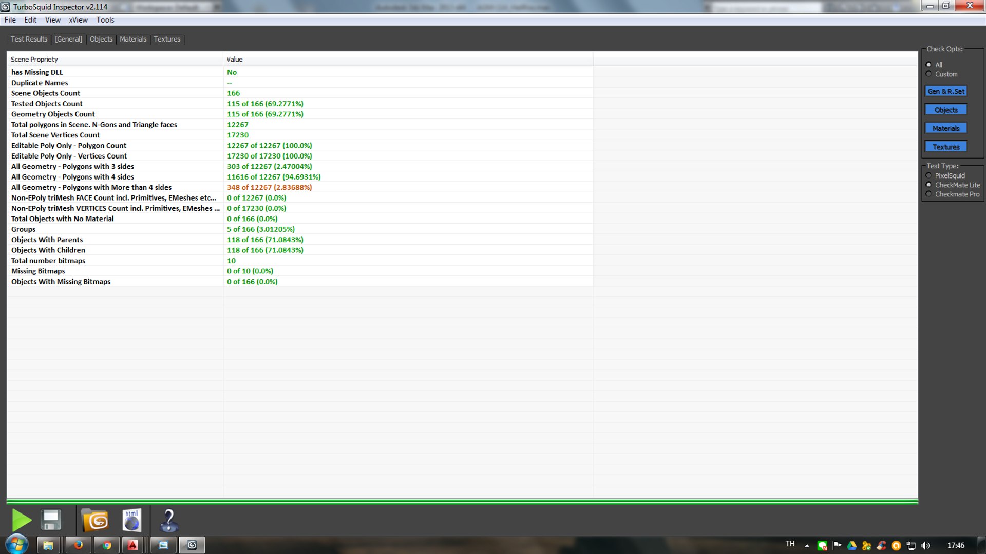This screenshot has width=986, height=554.
Task: Open the Action Center flag icon
Action: coord(837,546)
